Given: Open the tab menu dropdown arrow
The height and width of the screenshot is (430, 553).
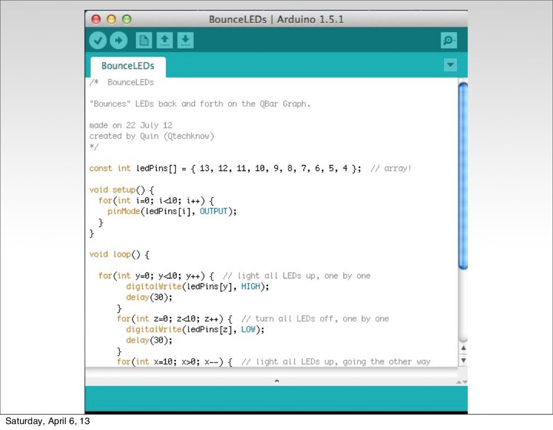Looking at the screenshot, I should [450, 65].
